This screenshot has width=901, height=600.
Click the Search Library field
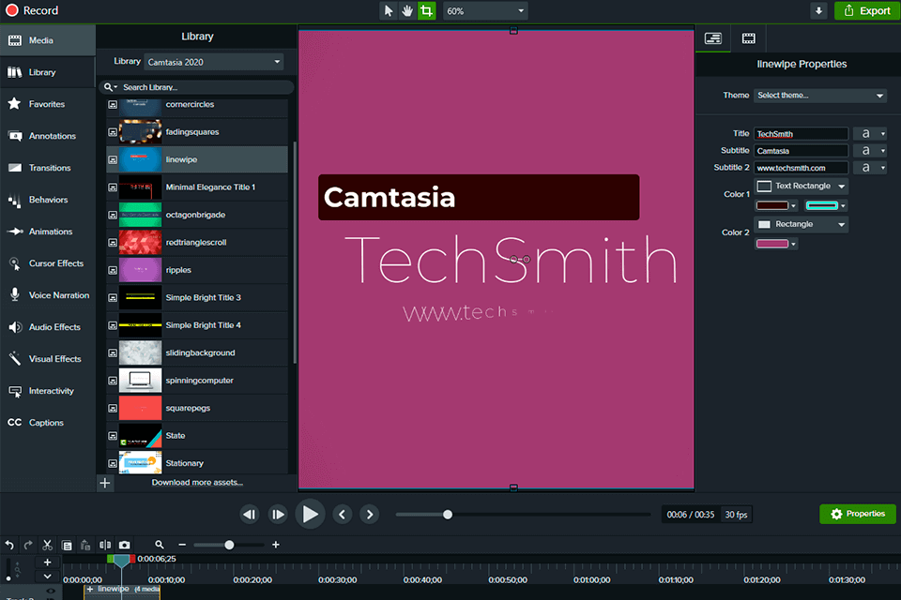[x=196, y=87]
